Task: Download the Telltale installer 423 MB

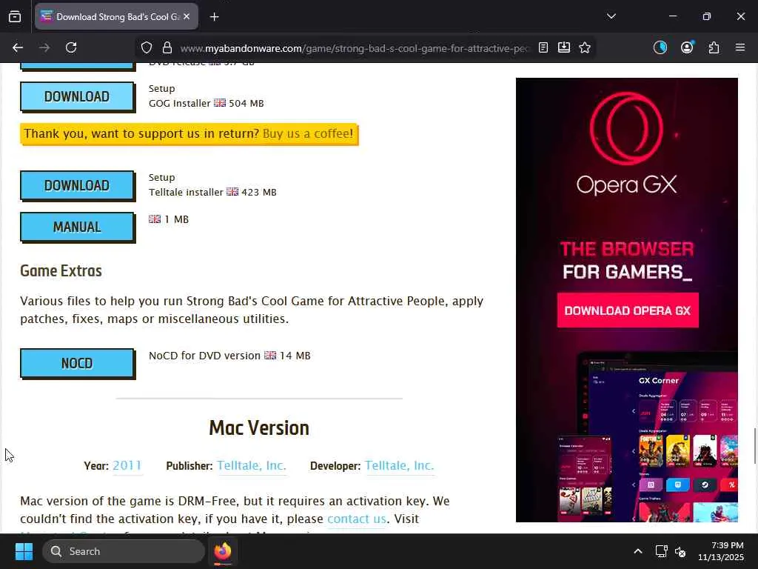Action: pos(77,185)
